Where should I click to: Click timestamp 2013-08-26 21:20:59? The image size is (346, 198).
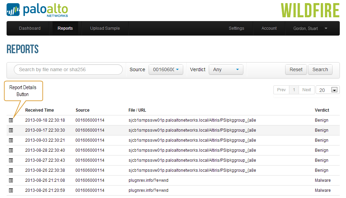(x=45, y=190)
